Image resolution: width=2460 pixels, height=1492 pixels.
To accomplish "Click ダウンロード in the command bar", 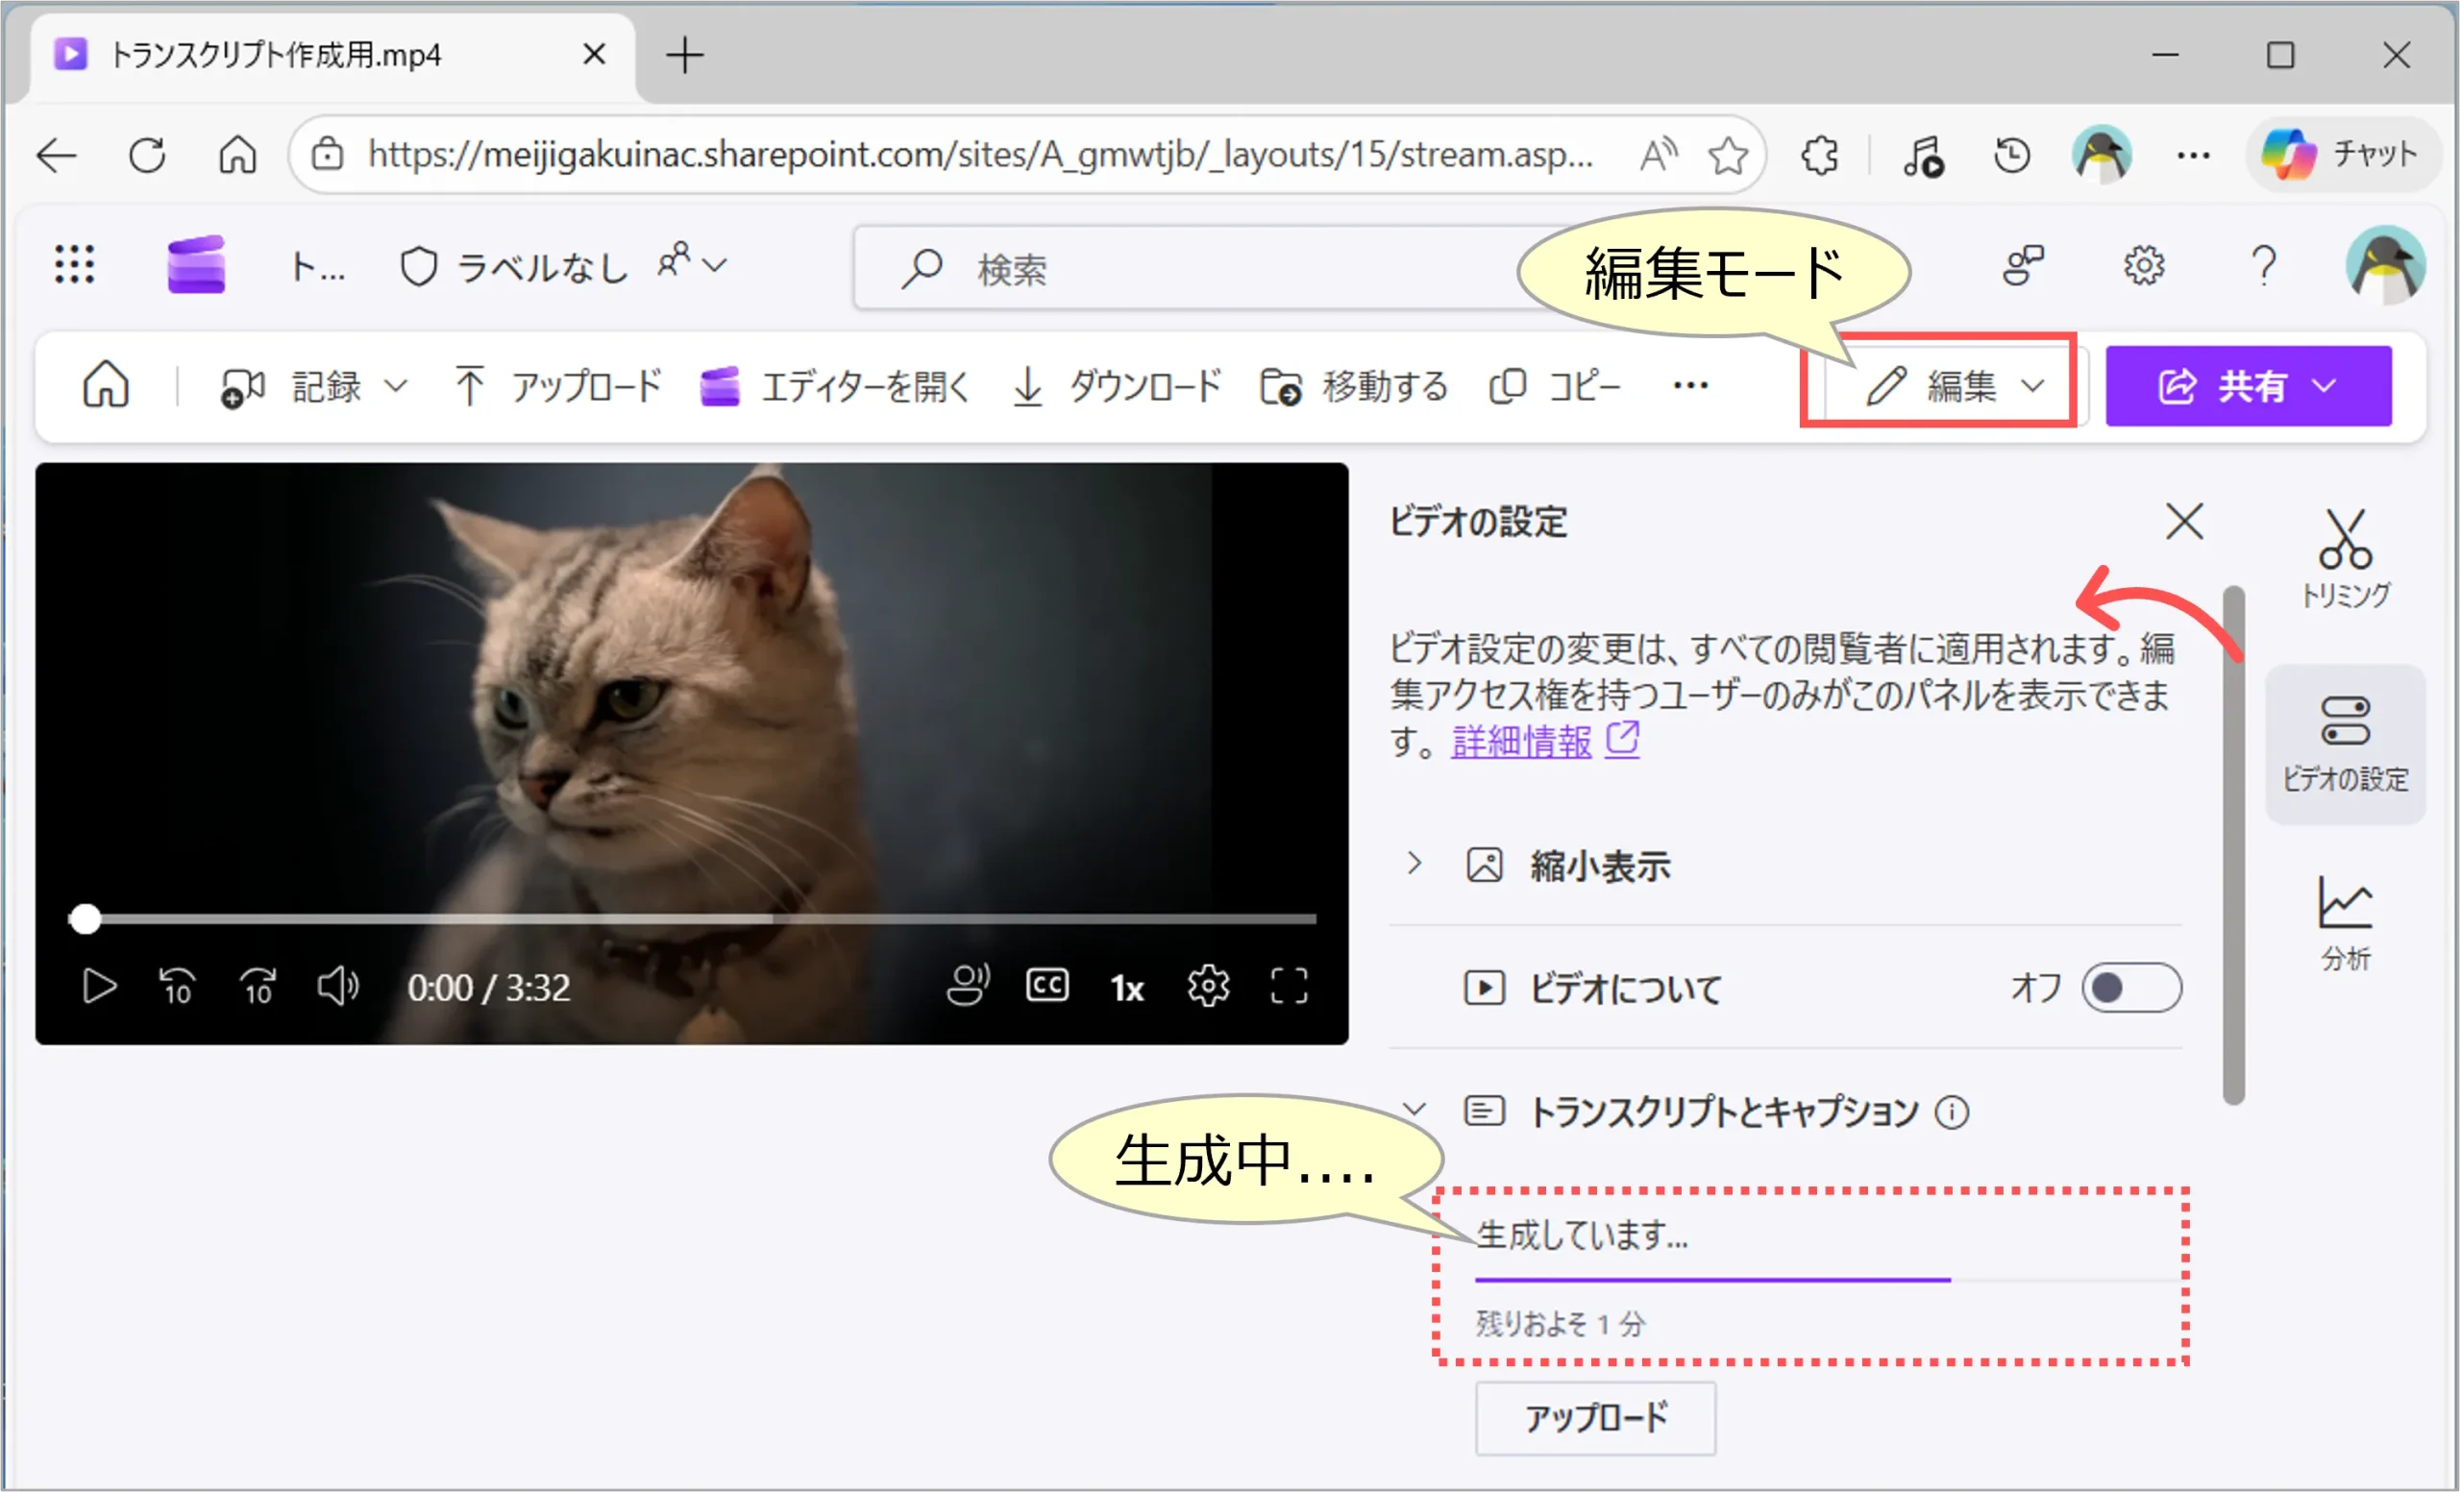I will [x=1117, y=385].
